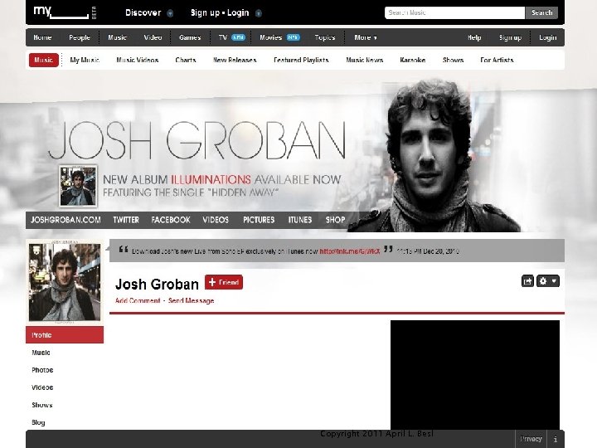Open Topics in navigation bar

coord(325,37)
